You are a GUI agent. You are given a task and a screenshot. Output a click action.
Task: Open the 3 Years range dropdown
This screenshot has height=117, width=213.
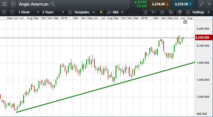point(52,12)
